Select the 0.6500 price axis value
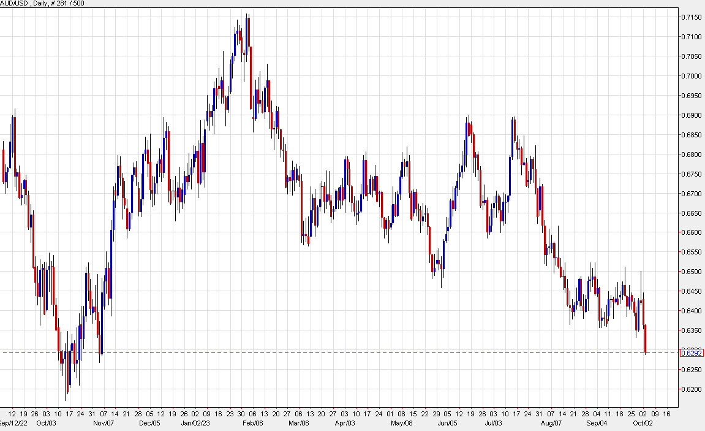The height and width of the screenshot is (431, 705). [x=692, y=272]
